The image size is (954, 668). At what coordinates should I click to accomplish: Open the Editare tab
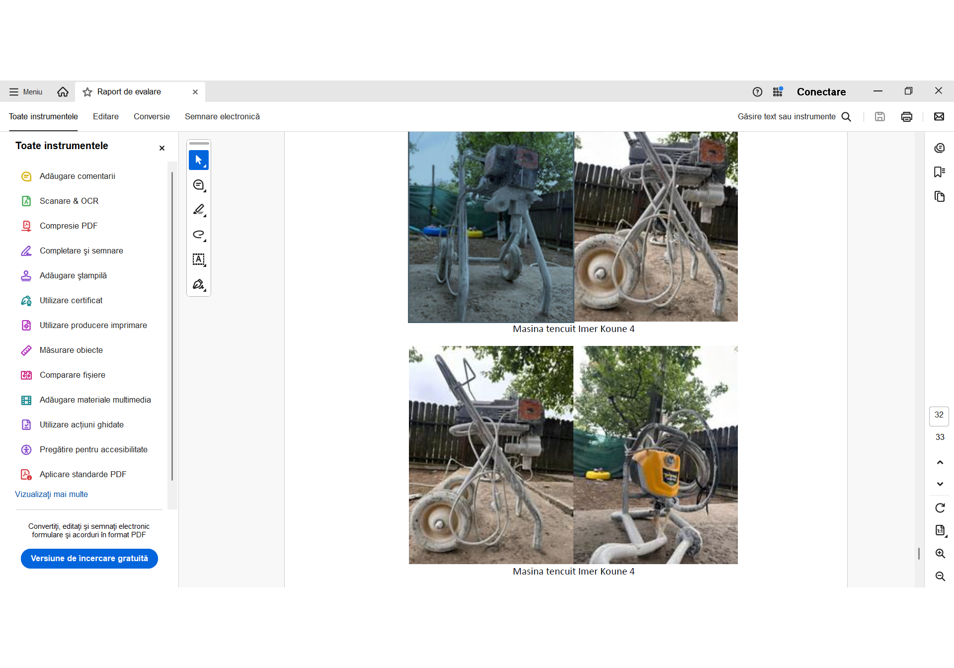click(105, 117)
